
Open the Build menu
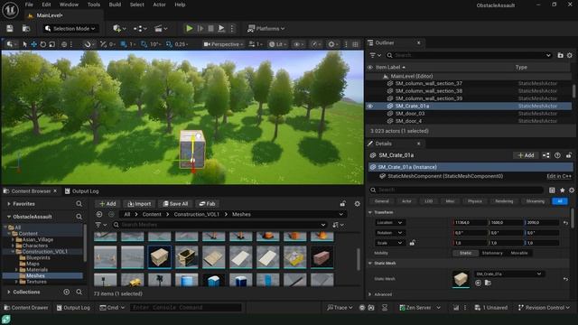[x=115, y=5]
